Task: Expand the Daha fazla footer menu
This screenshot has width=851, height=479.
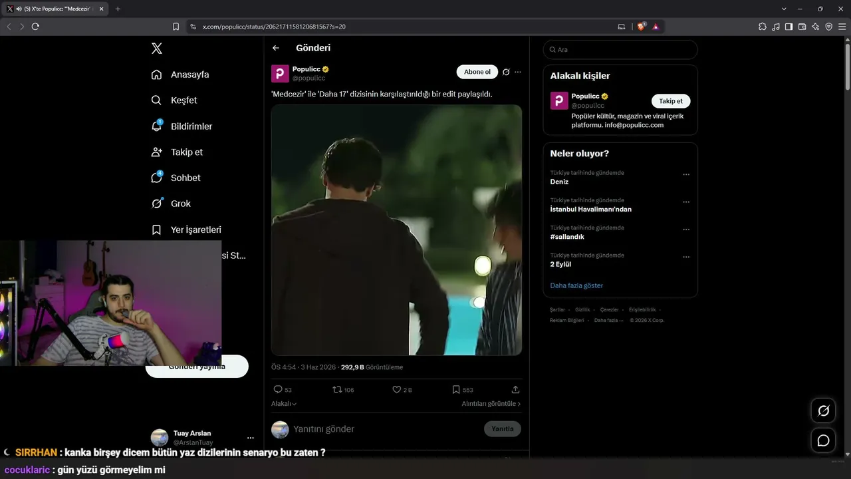Action: (x=608, y=321)
